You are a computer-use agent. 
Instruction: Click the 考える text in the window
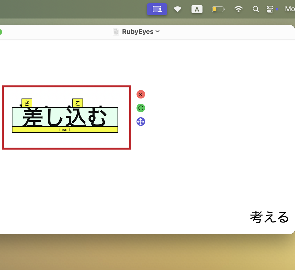click(x=269, y=217)
